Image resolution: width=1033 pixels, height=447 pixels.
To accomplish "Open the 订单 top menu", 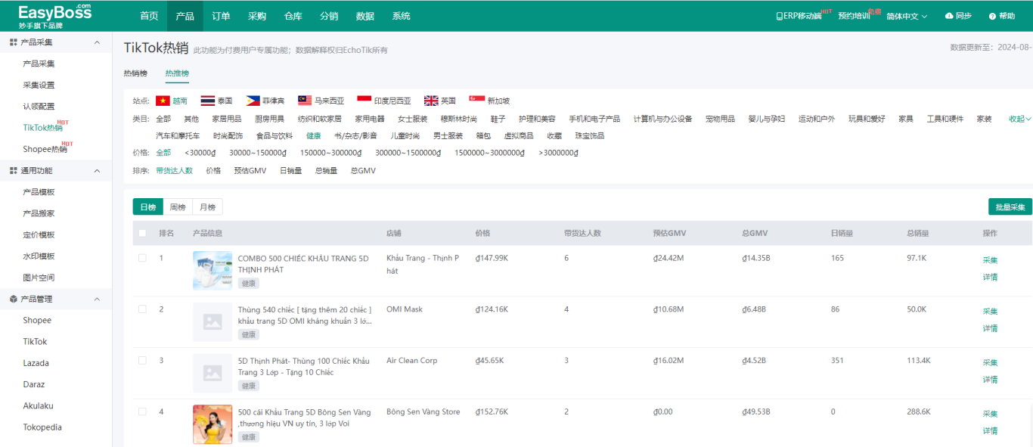I will pos(221,16).
